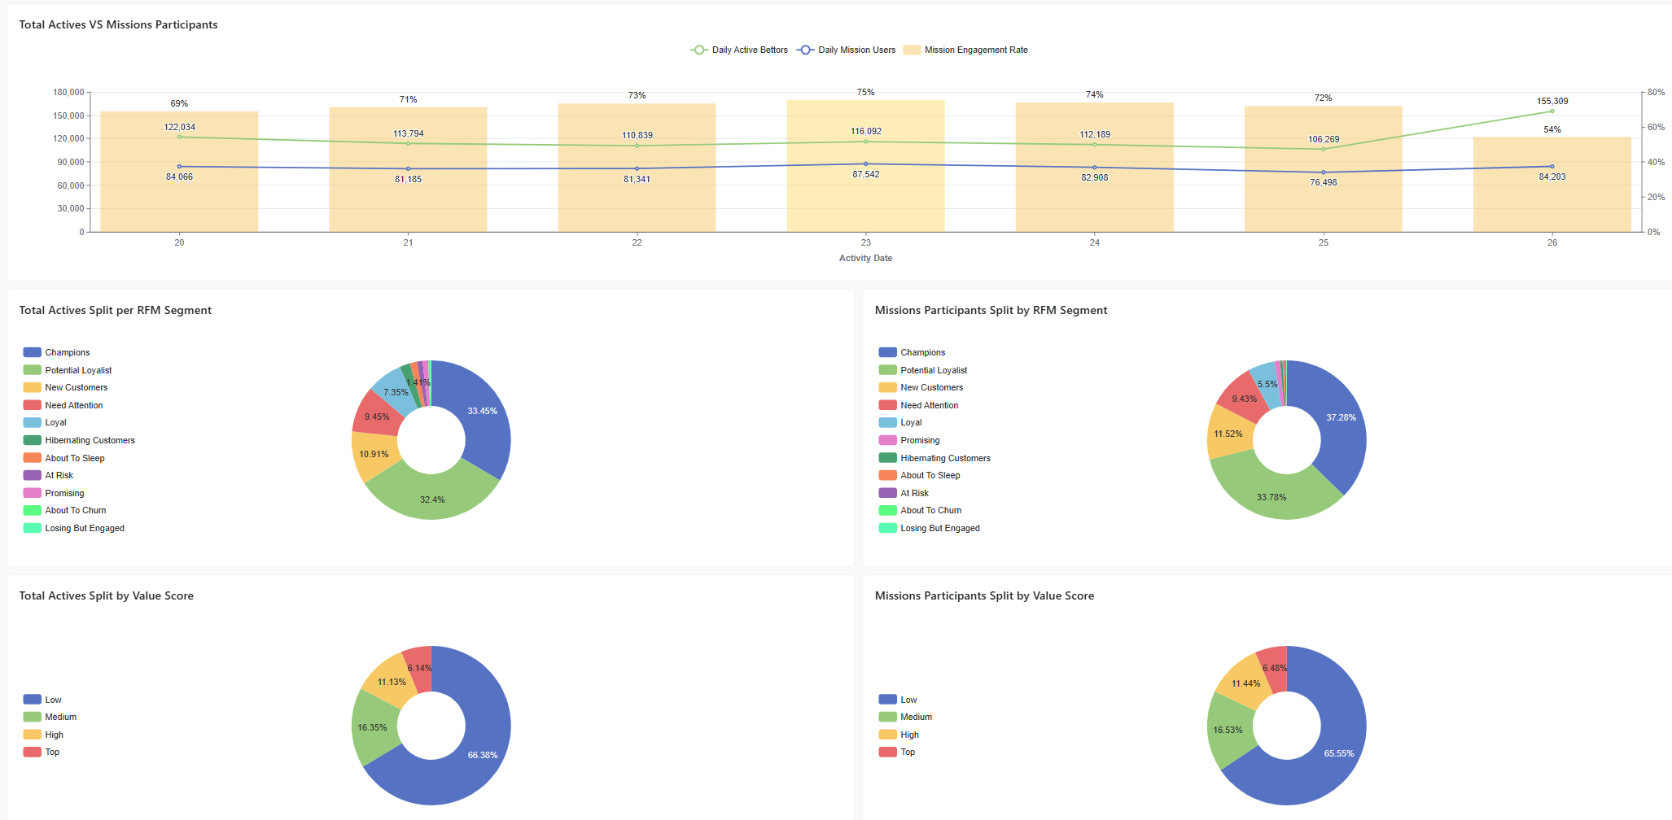Hide Daily Mission Users line series
This screenshot has width=1672, height=820.
click(847, 50)
